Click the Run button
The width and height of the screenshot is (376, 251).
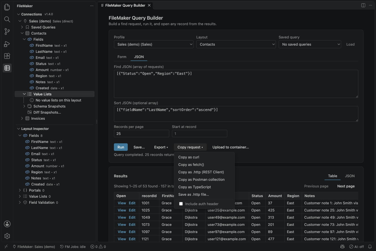coord(121,147)
